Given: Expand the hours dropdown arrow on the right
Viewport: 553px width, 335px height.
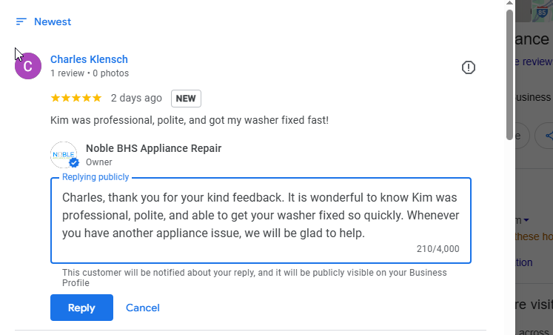Looking at the screenshot, I should pyautogui.click(x=526, y=220).
